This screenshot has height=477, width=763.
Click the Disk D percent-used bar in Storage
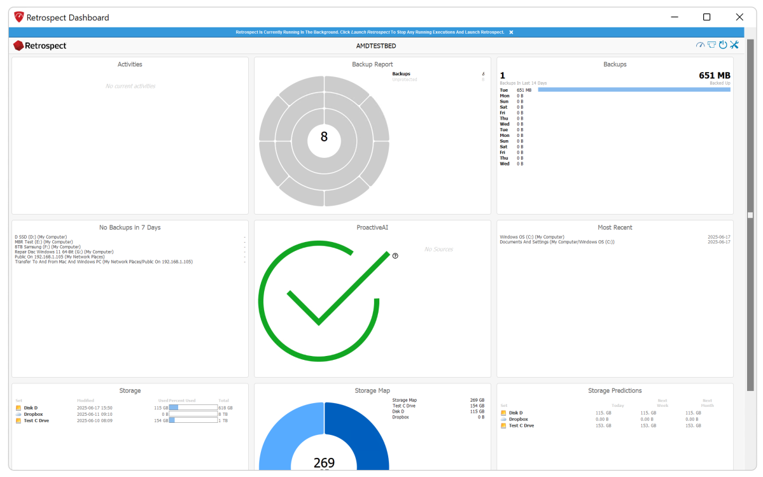click(x=193, y=408)
